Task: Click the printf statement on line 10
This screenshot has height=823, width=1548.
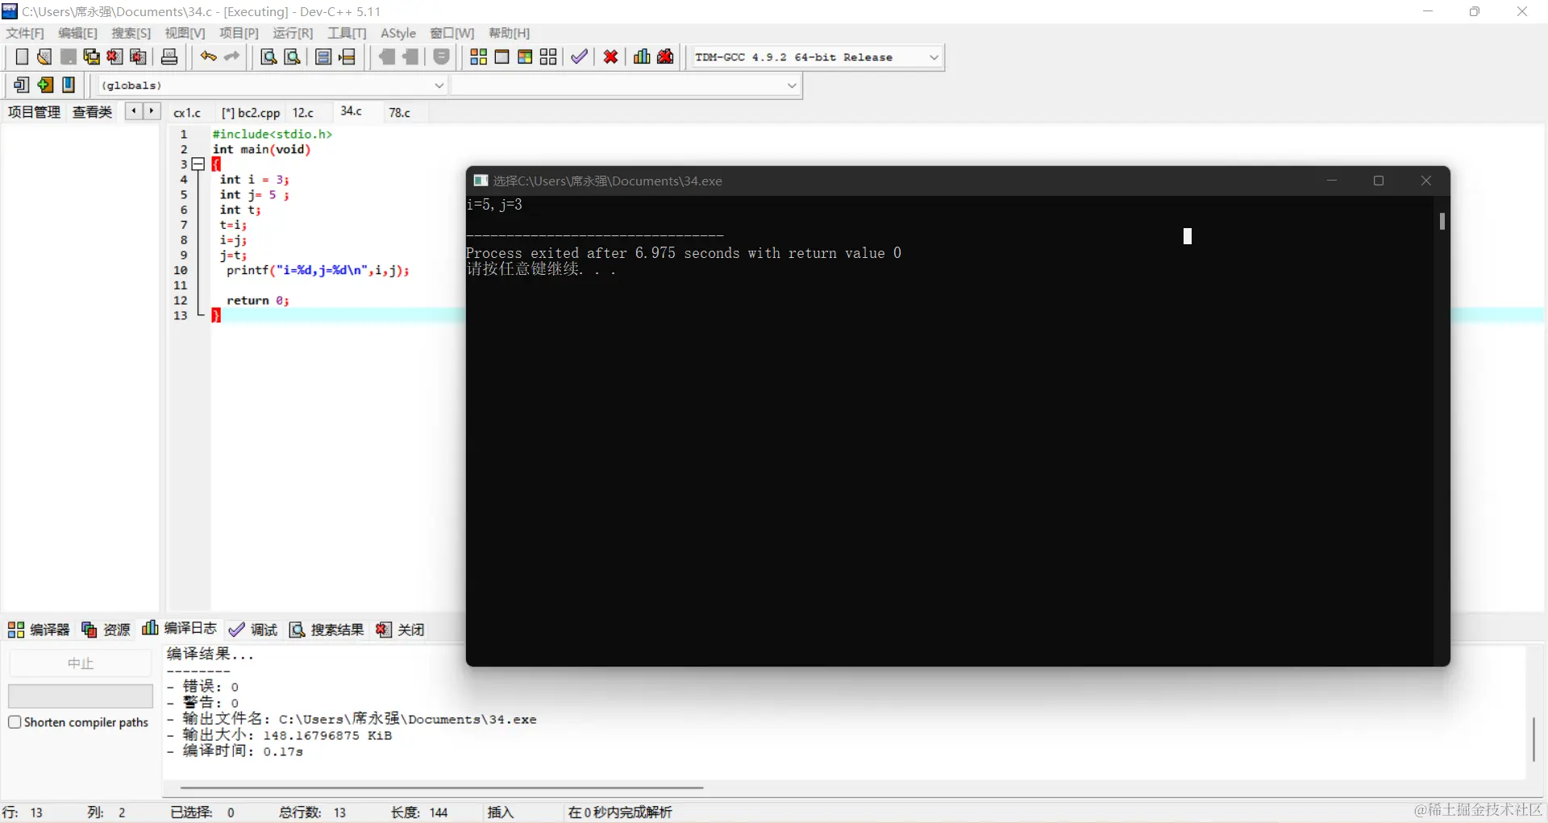Action: coord(318,271)
